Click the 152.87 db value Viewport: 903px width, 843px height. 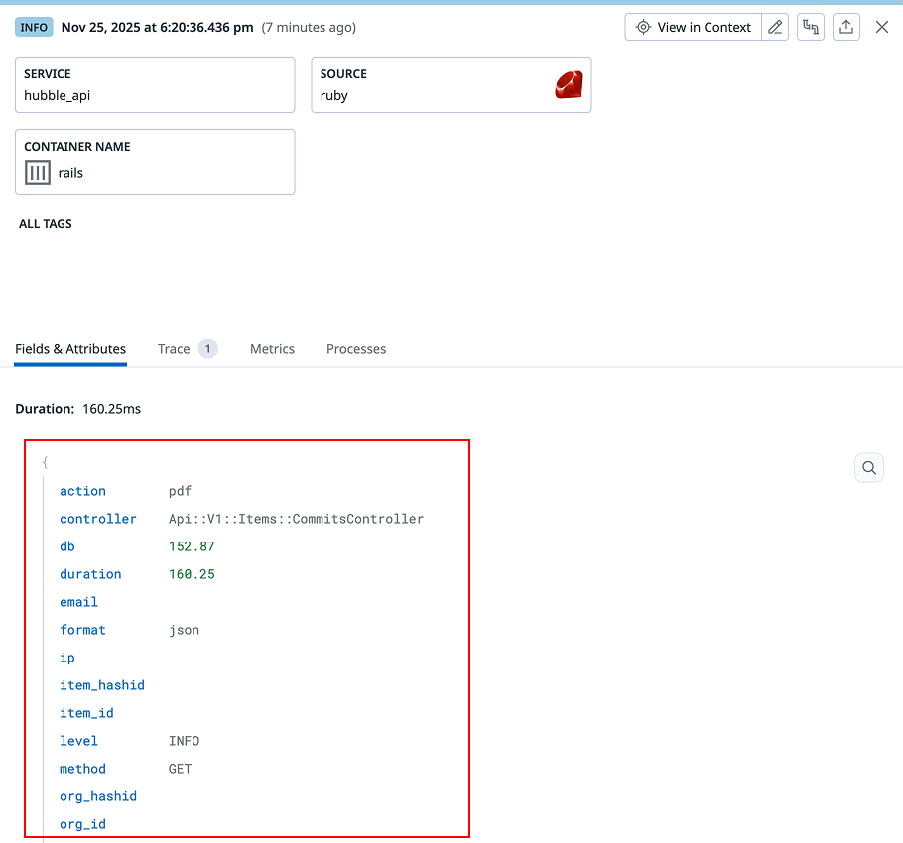pos(192,546)
